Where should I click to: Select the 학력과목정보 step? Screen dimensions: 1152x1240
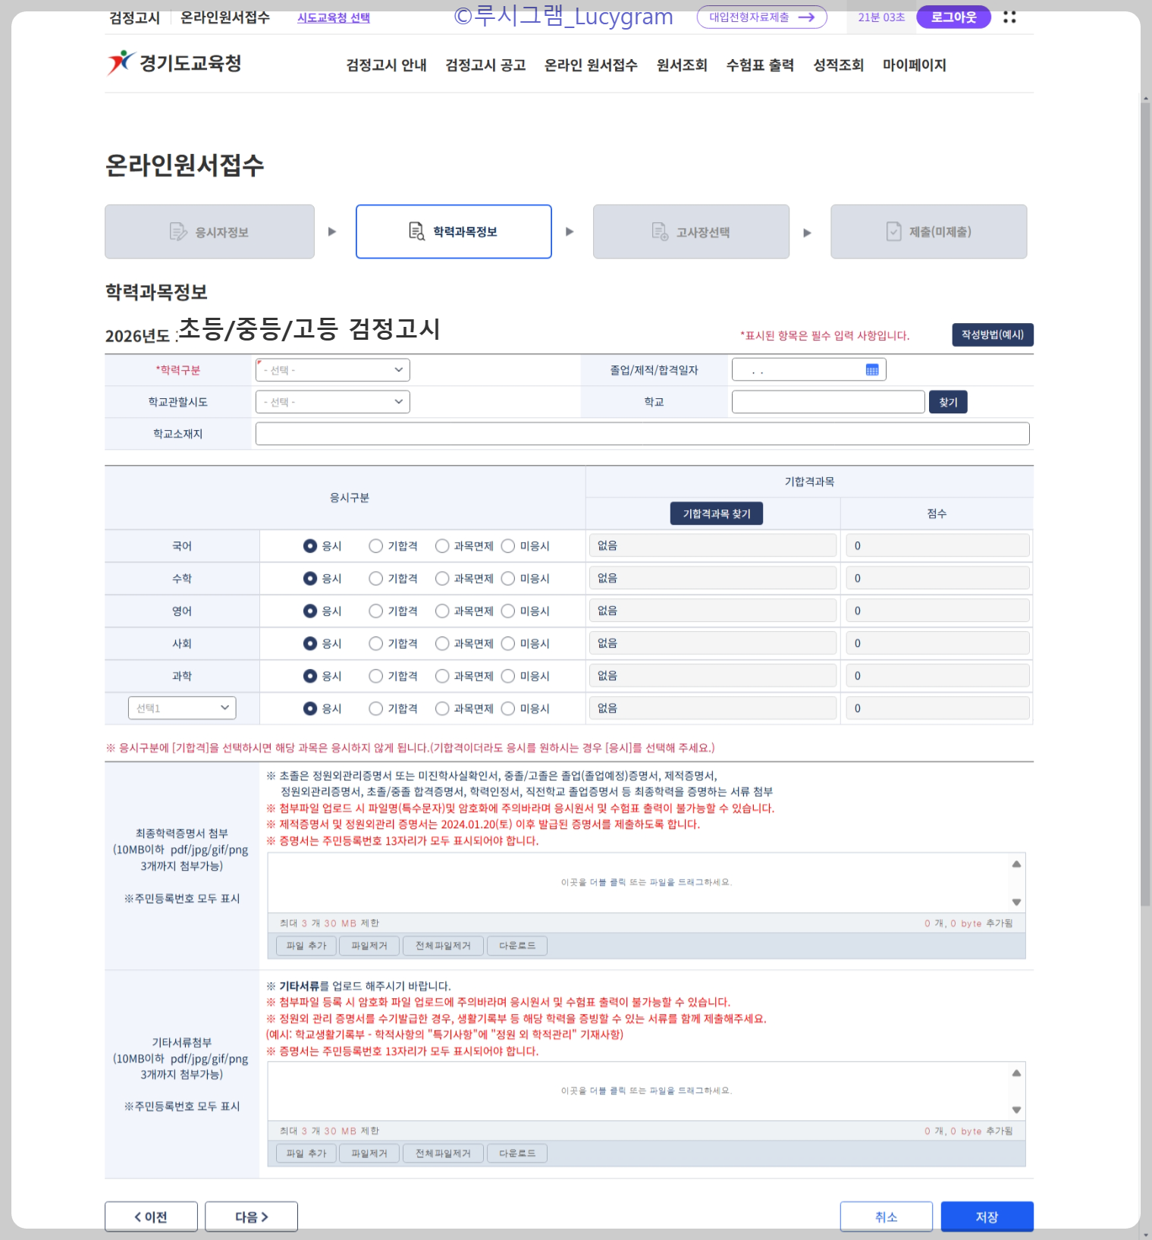tap(454, 231)
